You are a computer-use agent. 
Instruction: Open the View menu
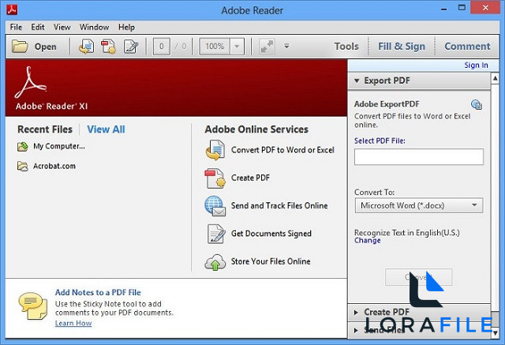pyautogui.click(x=62, y=27)
